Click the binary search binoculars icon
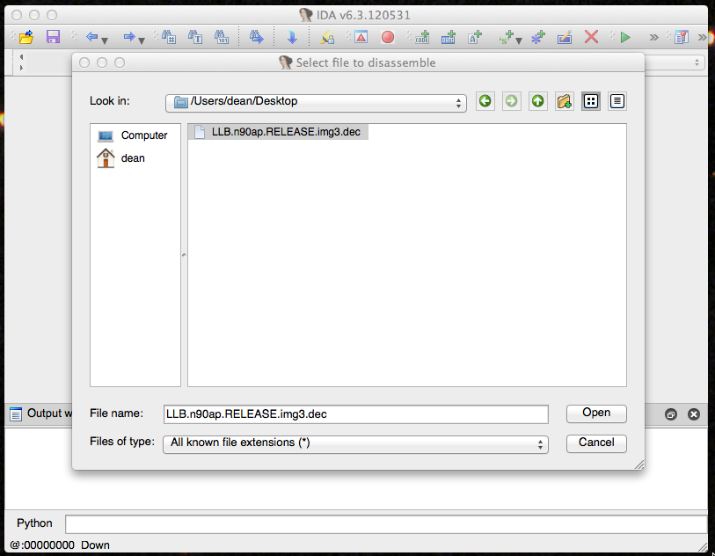 click(x=222, y=37)
